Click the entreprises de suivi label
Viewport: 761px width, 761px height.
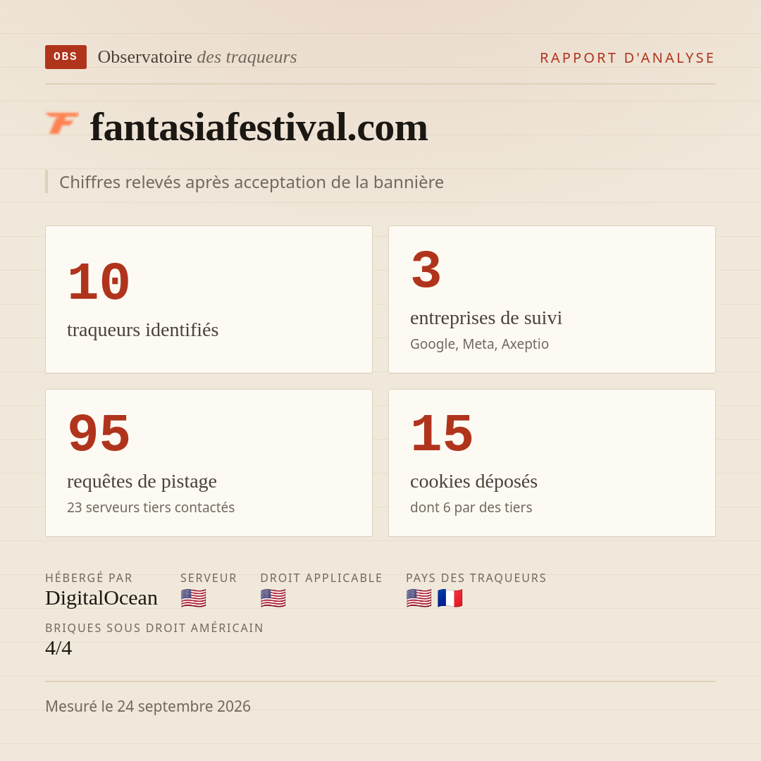[x=485, y=318]
